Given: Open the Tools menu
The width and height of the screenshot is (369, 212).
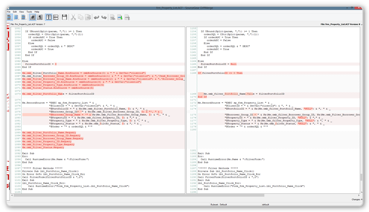Looking at the screenshot, I should [x=29, y=12].
